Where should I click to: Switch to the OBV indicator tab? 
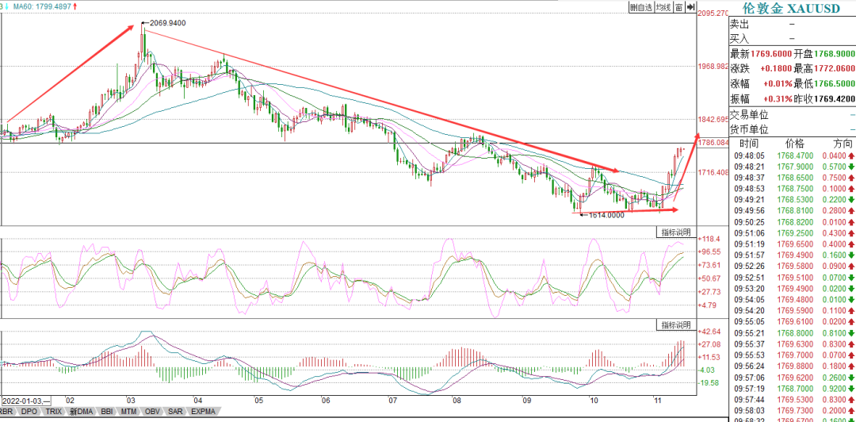pyautogui.click(x=152, y=412)
